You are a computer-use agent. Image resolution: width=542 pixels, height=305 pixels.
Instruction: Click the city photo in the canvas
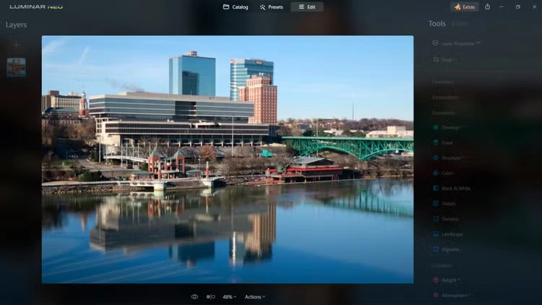tap(228, 160)
